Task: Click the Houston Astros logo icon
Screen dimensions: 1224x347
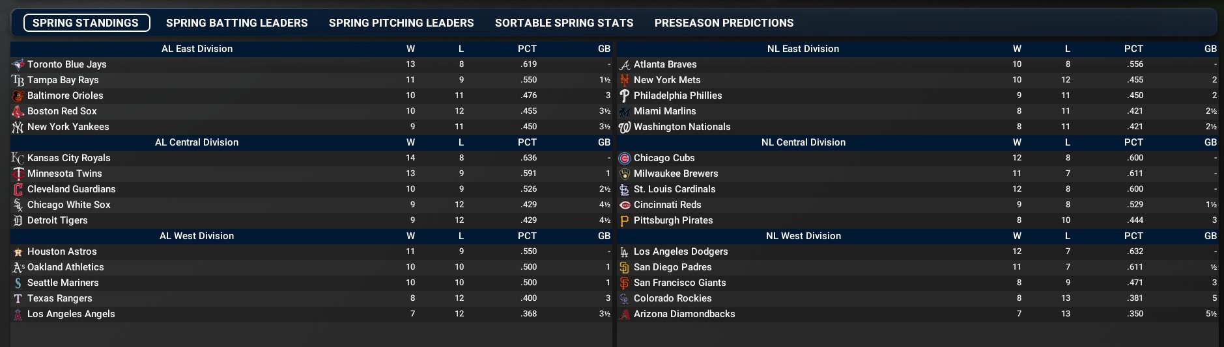Action: [18, 251]
